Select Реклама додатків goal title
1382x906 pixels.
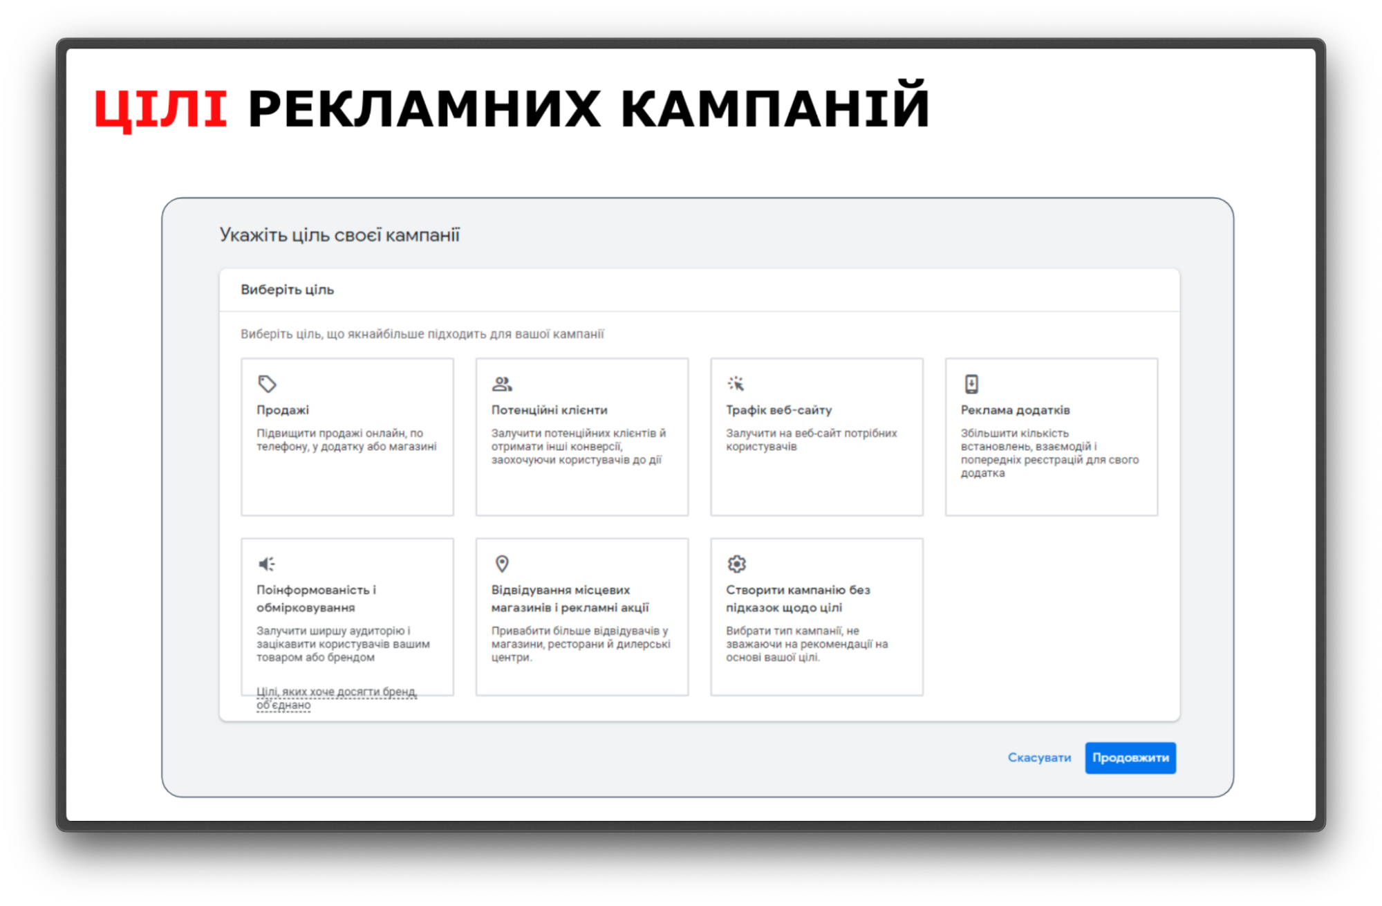(x=1015, y=410)
